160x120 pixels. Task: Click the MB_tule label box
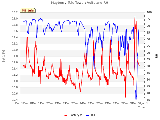point(28,10)
